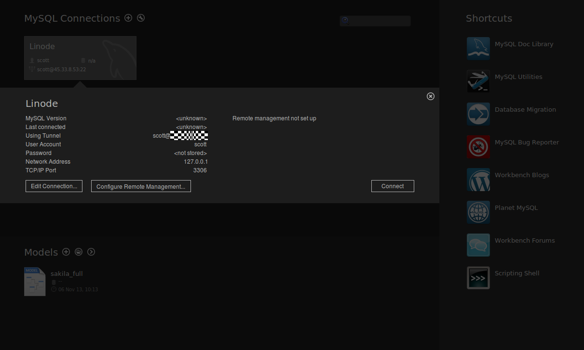The height and width of the screenshot is (350, 584).
Task: Open the Database Migration shortcut icon
Action: [x=478, y=114]
